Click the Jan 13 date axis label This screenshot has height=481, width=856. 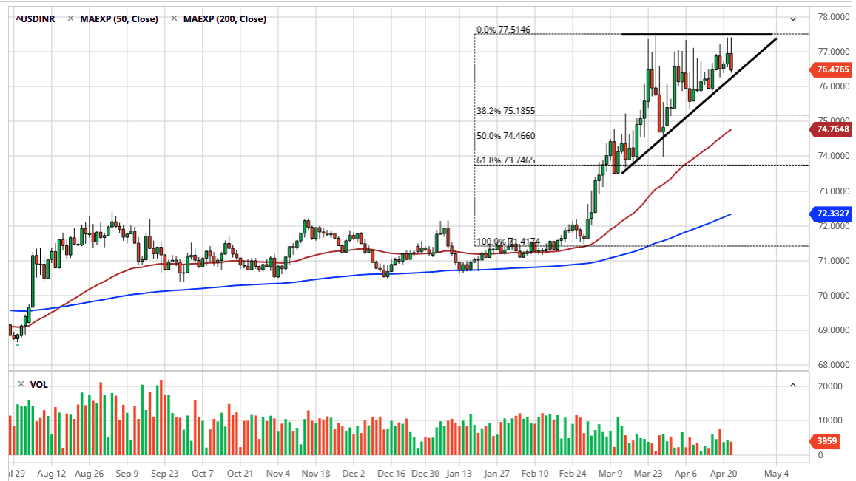(459, 474)
